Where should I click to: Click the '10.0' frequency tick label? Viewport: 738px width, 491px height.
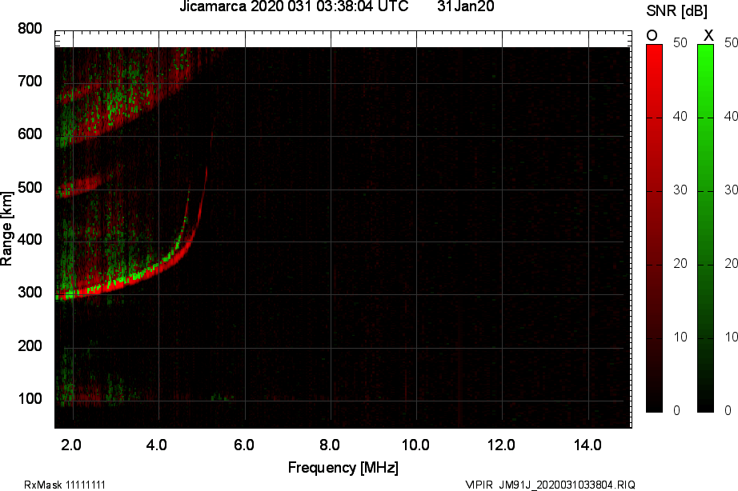pos(415,445)
